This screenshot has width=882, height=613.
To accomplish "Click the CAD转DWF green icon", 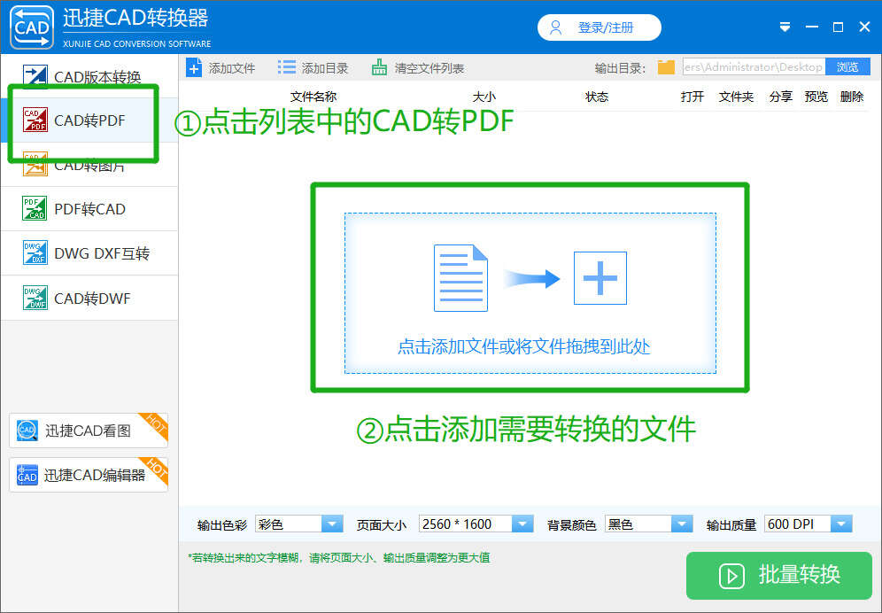I will click(x=35, y=298).
